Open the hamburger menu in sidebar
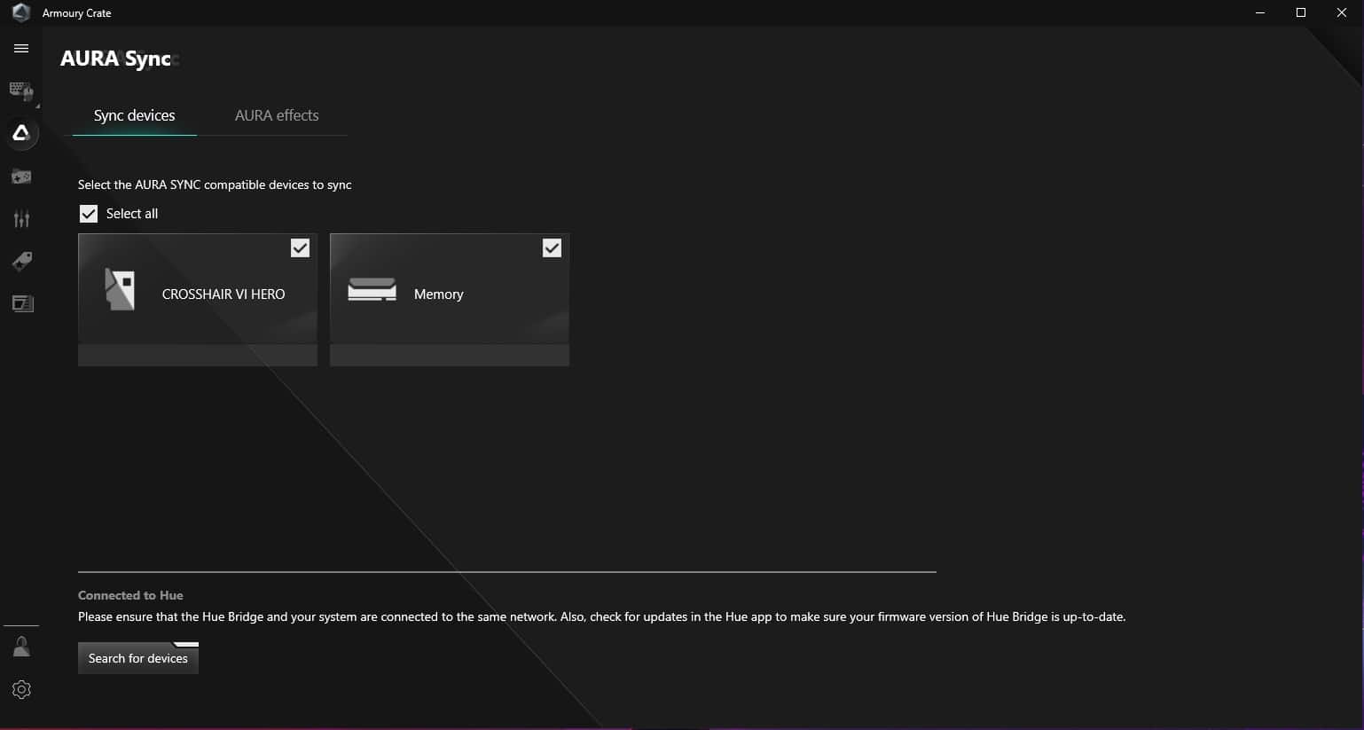The image size is (1364, 730). [x=21, y=49]
